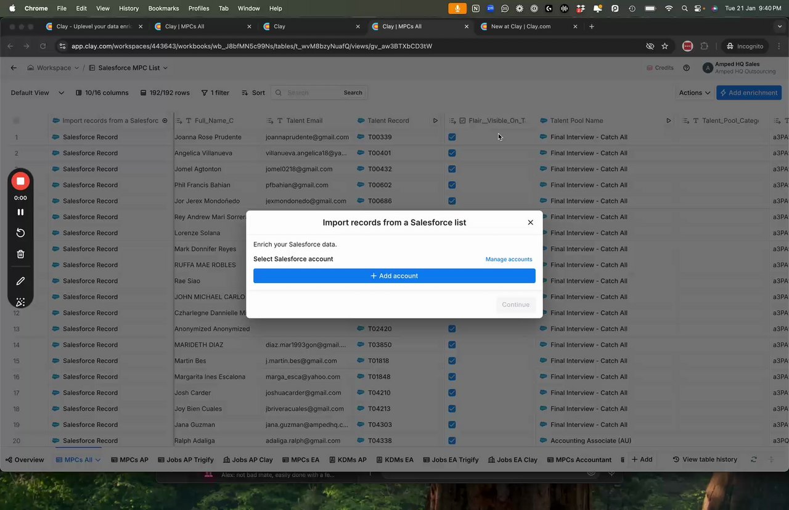Open the 1 filter control
Screen dimensions: 789x510
(215, 93)
